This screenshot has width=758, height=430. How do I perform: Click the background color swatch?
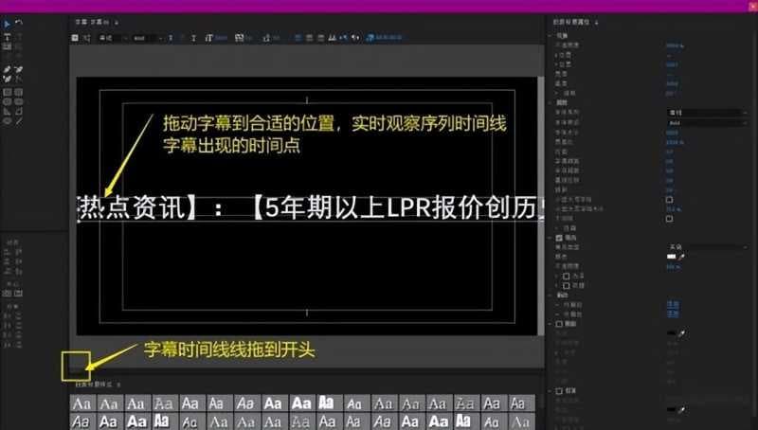point(672,410)
